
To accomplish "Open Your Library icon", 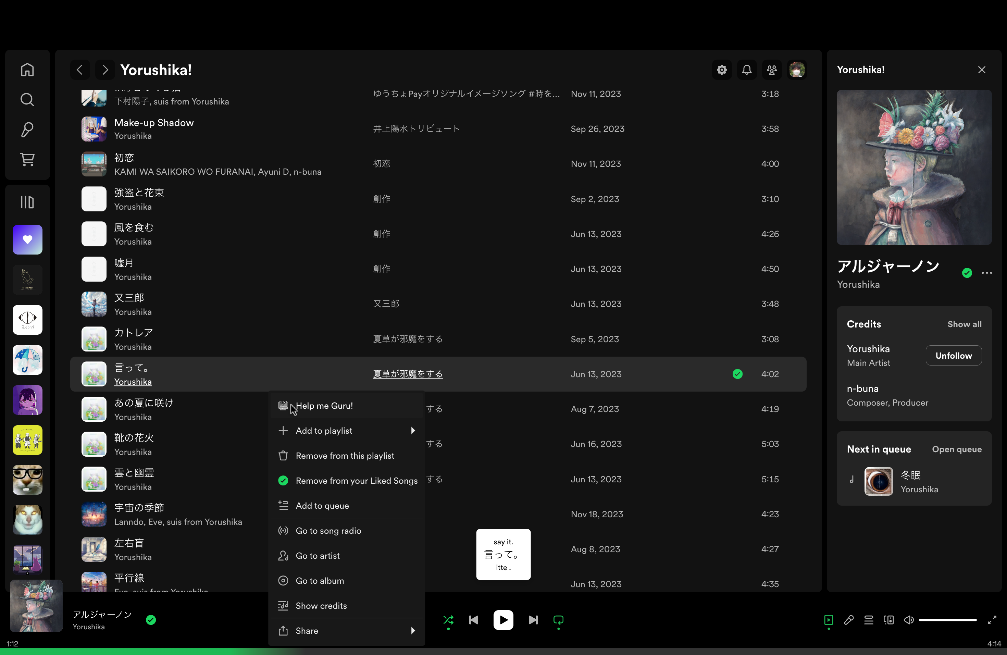I will coord(27,202).
